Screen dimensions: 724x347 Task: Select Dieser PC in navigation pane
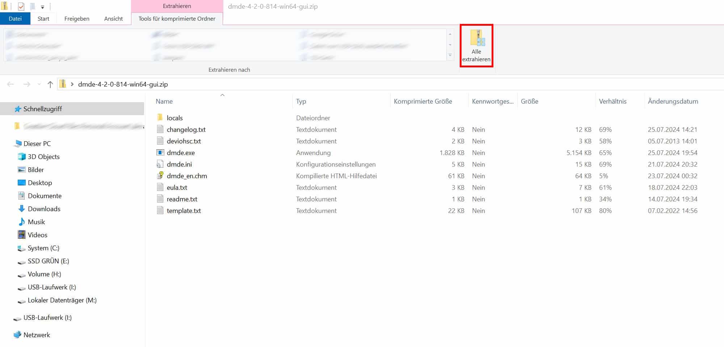[37, 143]
